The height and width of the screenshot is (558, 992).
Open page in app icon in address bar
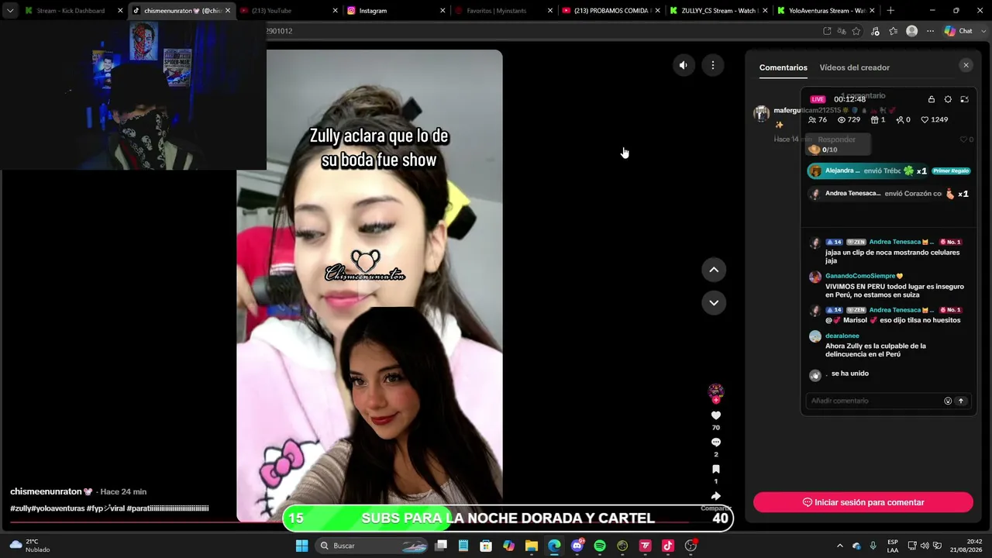(x=827, y=31)
